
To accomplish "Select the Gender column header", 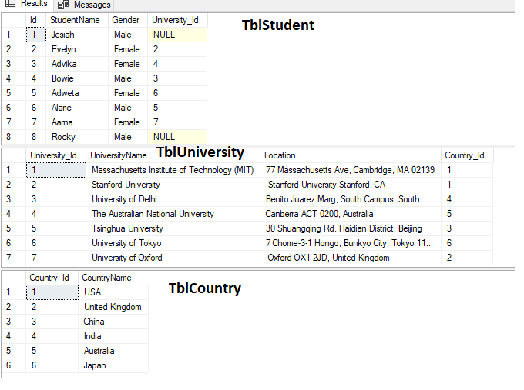I will click(x=128, y=20).
